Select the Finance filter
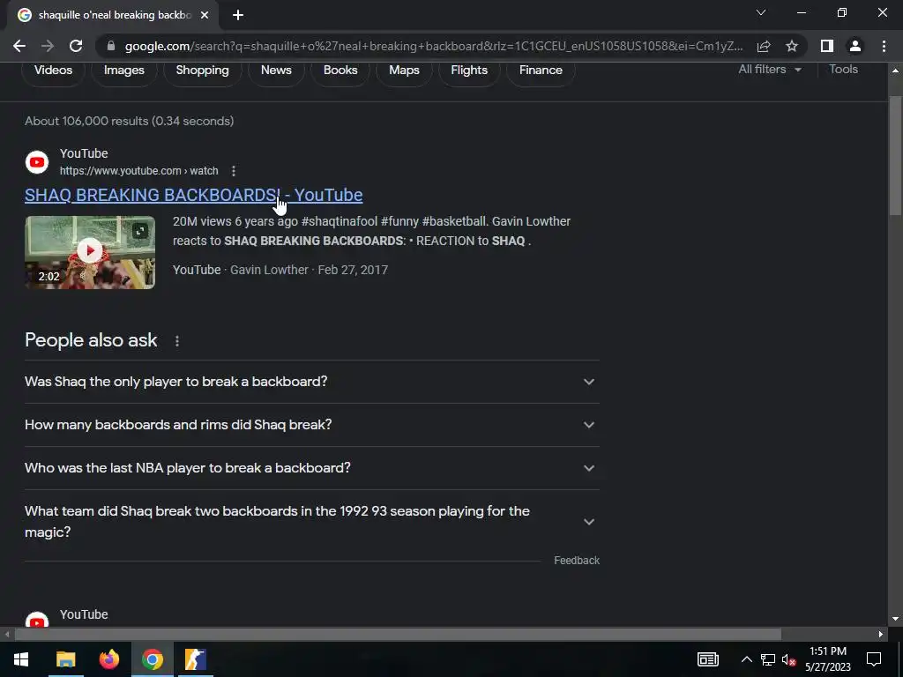The width and height of the screenshot is (903, 677). (x=541, y=71)
